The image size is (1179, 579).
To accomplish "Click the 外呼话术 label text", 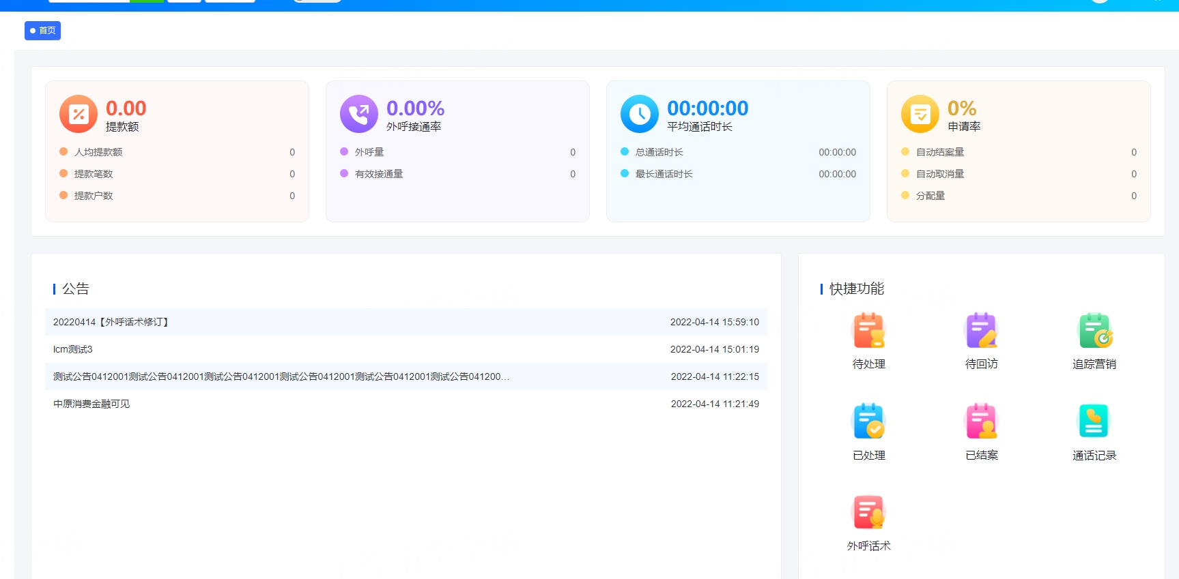I will point(868,546).
